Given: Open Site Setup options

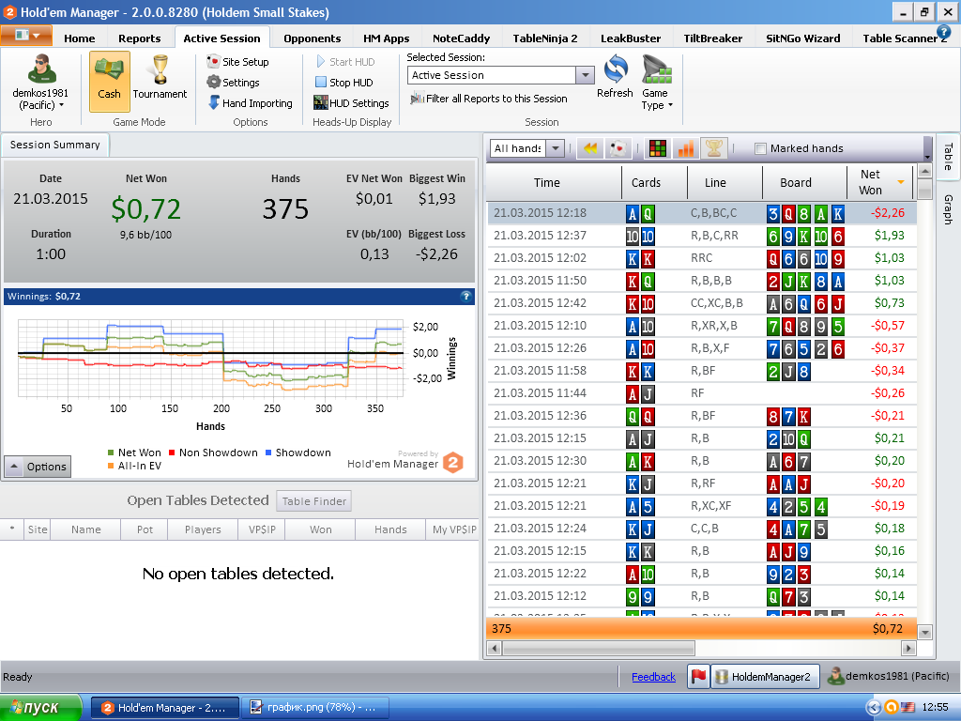Looking at the screenshot, I should [x=237, y=62].
